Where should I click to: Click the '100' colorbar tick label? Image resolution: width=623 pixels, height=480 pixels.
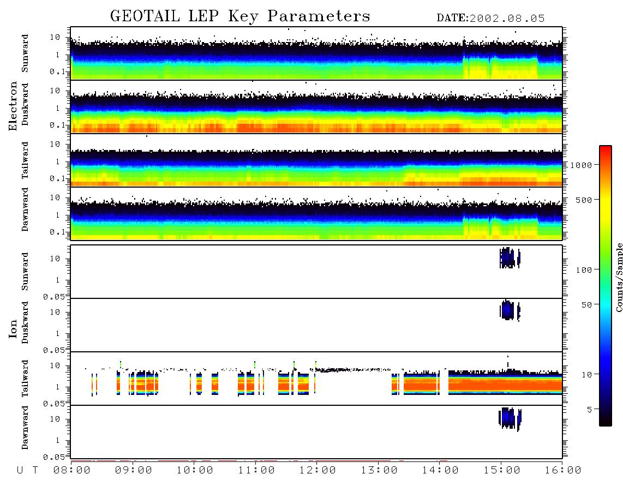click(584, 270)
